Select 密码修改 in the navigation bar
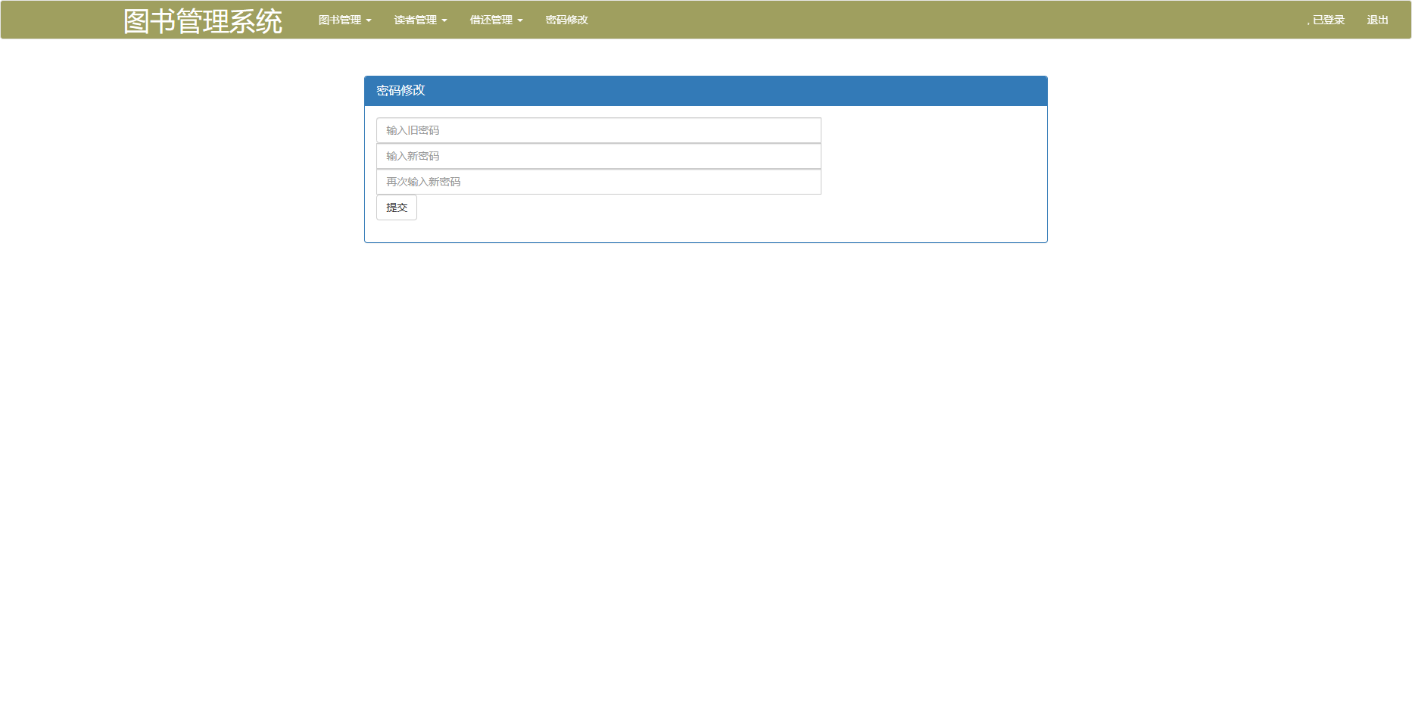Viewport: 1412px width, 717px height. click(566, 20)
